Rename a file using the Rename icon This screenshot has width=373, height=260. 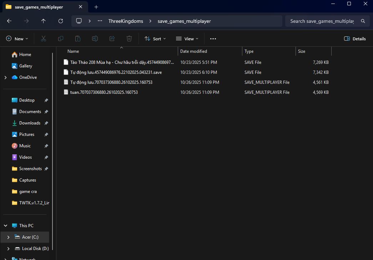click(95, 39)
